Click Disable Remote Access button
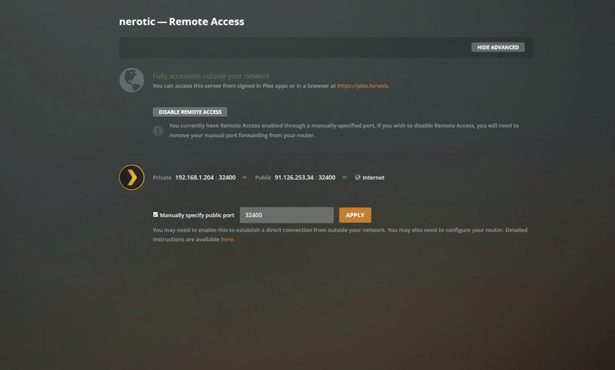The width and height of the screenshot is (615, 370). pyautogui.click(x=190, y=112)
